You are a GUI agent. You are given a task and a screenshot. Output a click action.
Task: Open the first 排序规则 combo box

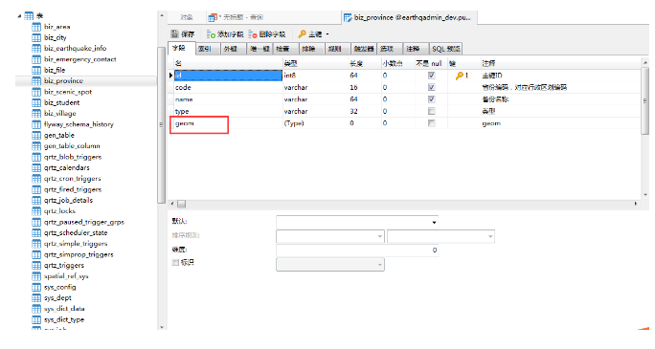[330, 236]
